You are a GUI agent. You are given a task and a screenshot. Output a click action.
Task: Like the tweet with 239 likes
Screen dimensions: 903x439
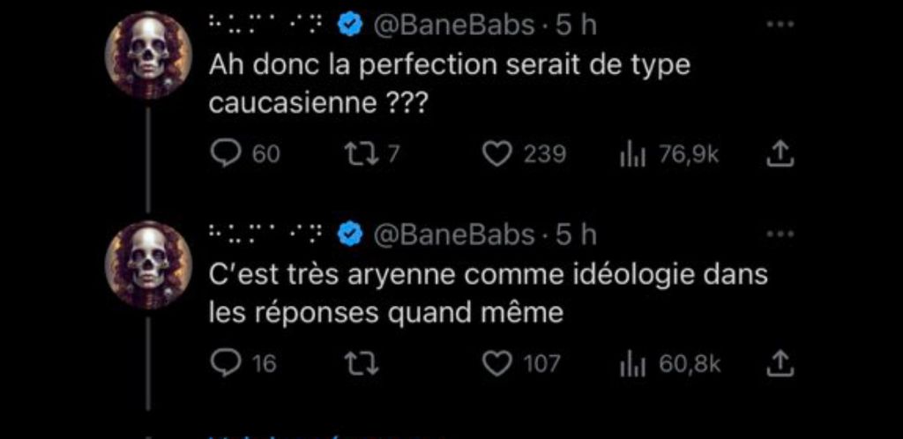[x=499, y=155]
